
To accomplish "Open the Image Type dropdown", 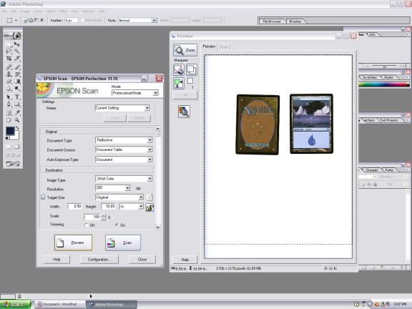I will [124, 179].
